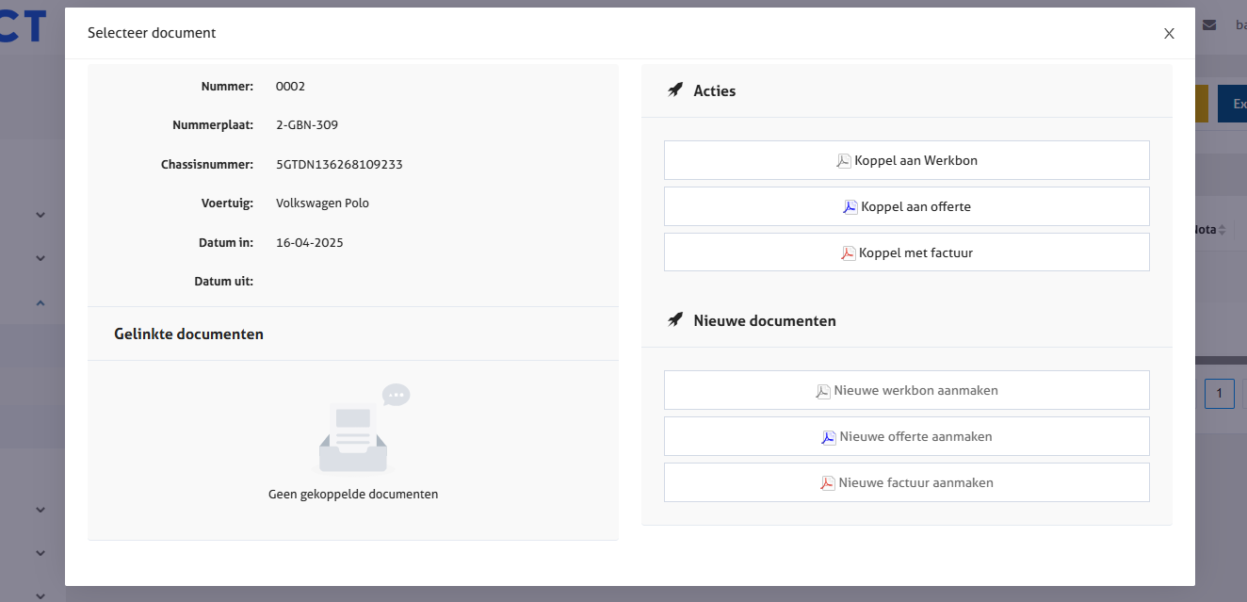The height and width of the screenshot is (602, 1247).
Task: Click the red PDF icon on Nieuwe factuur aanmaken
Action: coord(828,483)
